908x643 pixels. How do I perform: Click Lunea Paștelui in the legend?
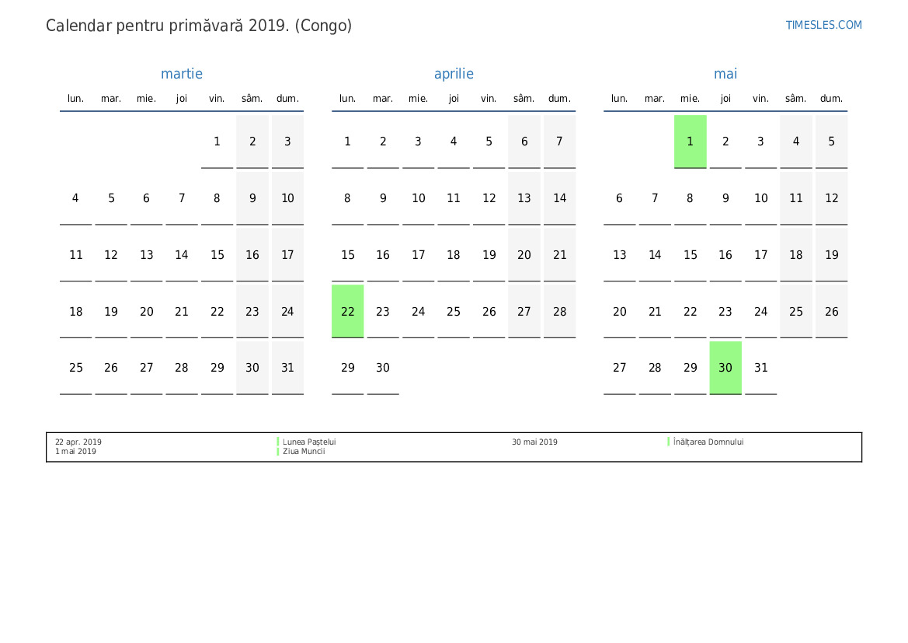click(x=309, y=442)
